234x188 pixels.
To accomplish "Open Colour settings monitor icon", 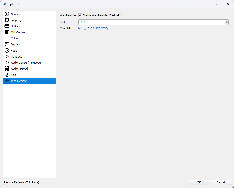I will [x=7, y=38].
